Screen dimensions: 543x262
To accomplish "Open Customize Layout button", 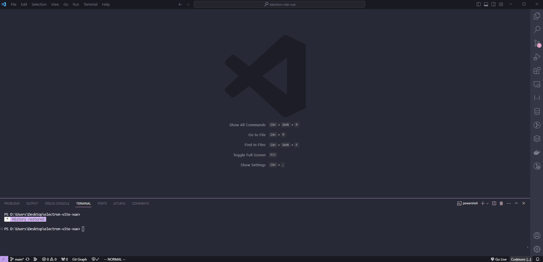I will click(x=501, y=4).
